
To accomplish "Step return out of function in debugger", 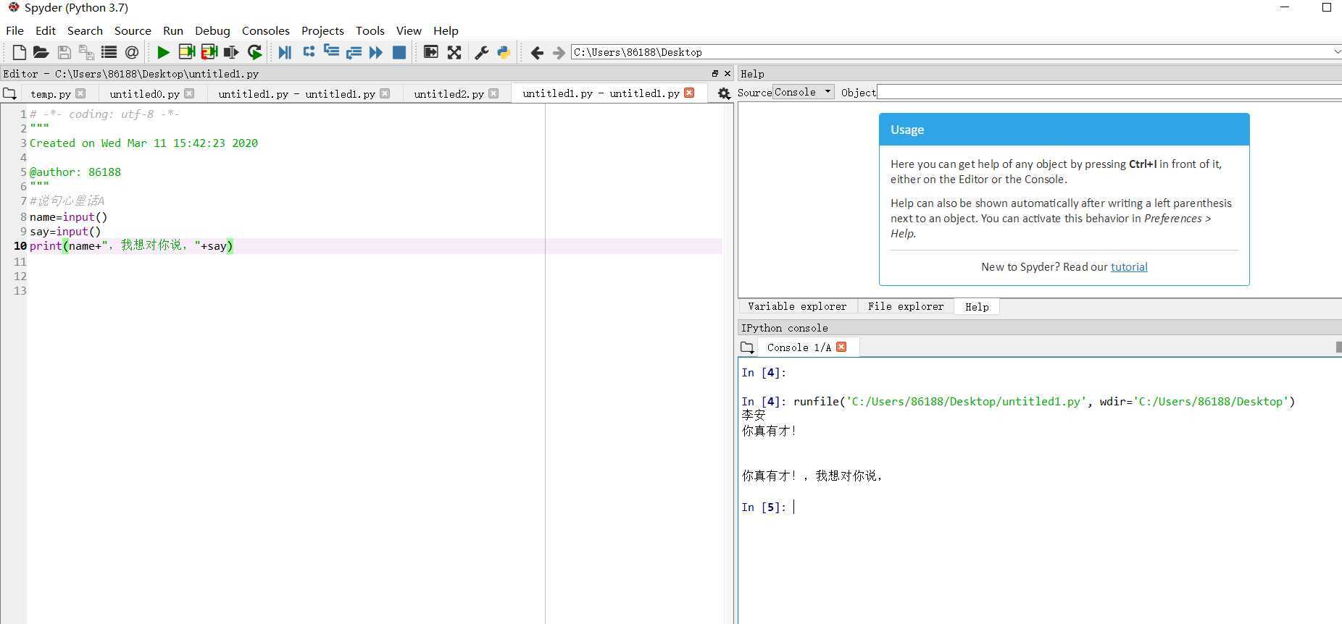I will pos(354,52).
